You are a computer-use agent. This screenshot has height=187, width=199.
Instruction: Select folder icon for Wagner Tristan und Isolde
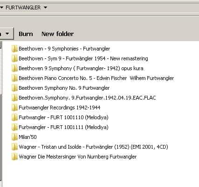tap(14, 147)
